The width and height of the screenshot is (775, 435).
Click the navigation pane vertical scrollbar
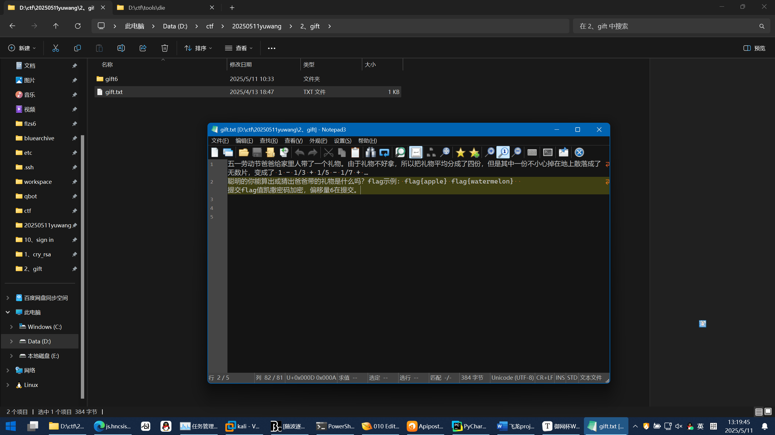tap(82, 266)
